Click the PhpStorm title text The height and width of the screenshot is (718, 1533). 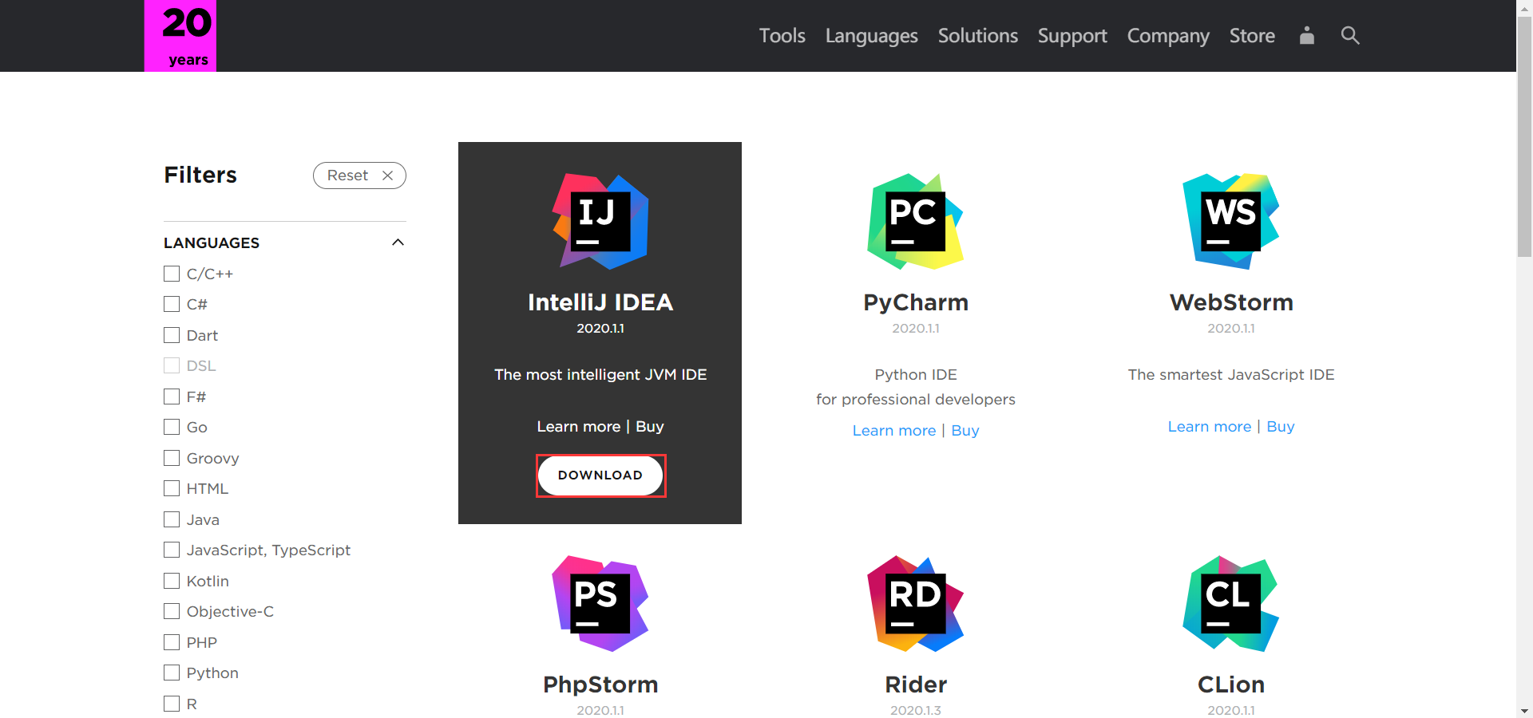tap(600, 685)
